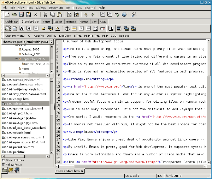Switch to the Quick bar tab
Screen dimensions: 212x179
click(x=12, y=22)
